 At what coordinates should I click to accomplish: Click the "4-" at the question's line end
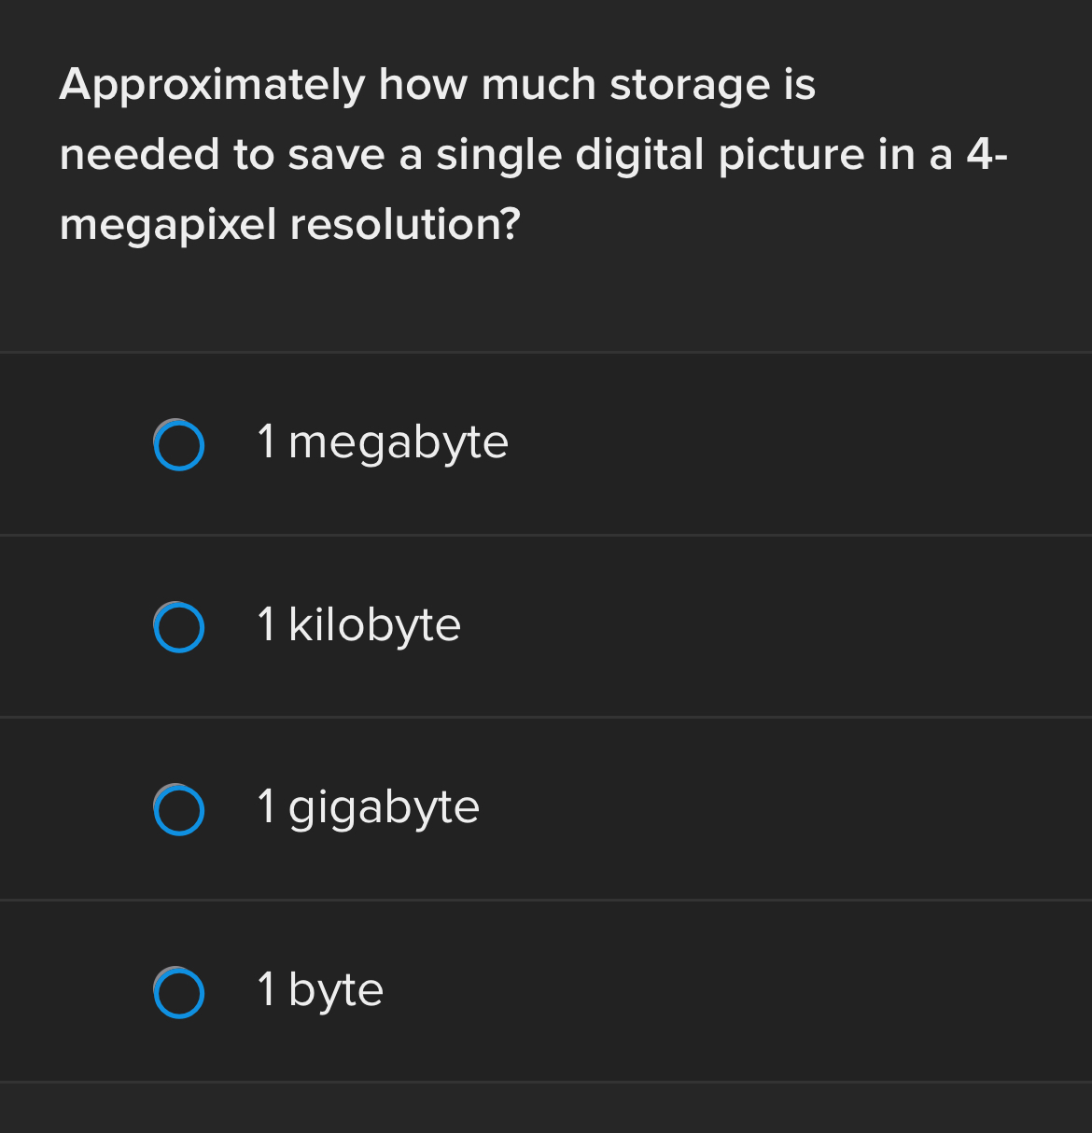click(987, 155)
